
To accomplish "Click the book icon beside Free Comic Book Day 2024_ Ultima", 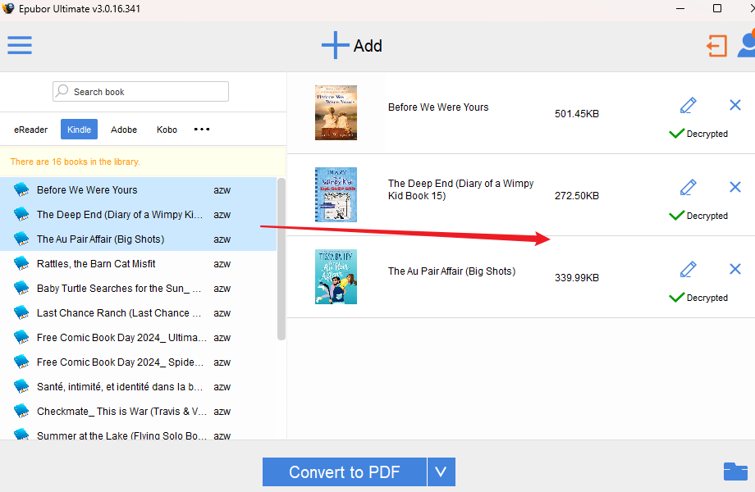I will pyautogui.click(x=21, y=337).
